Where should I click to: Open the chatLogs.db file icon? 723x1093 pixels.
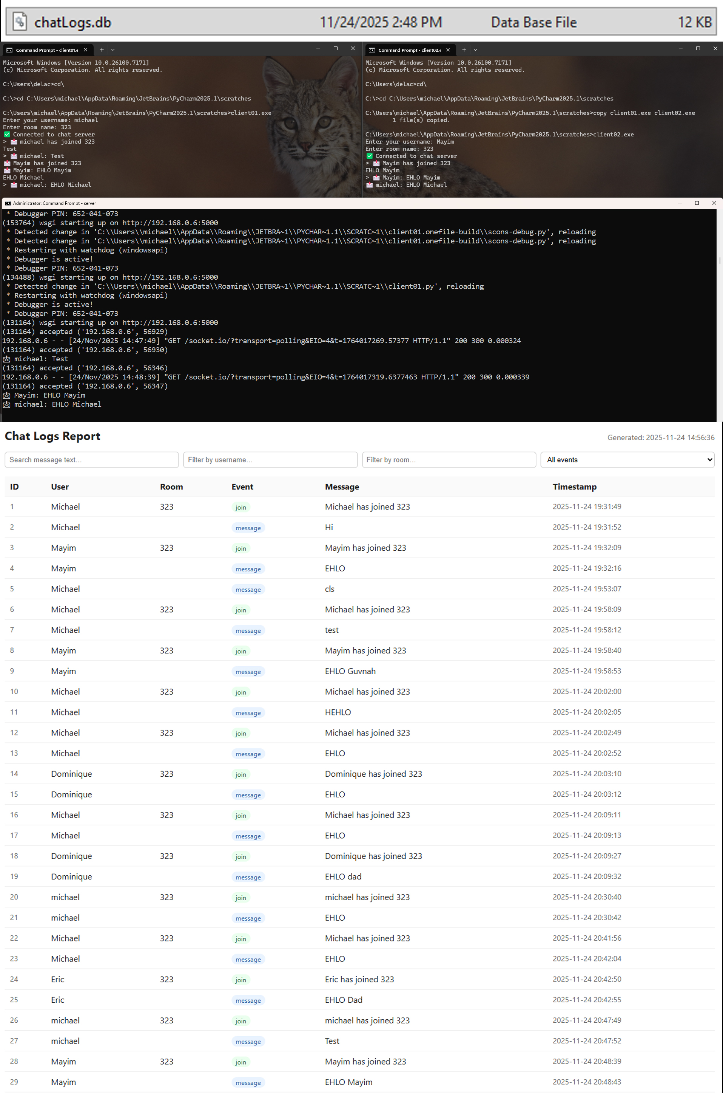click(19, 22)
